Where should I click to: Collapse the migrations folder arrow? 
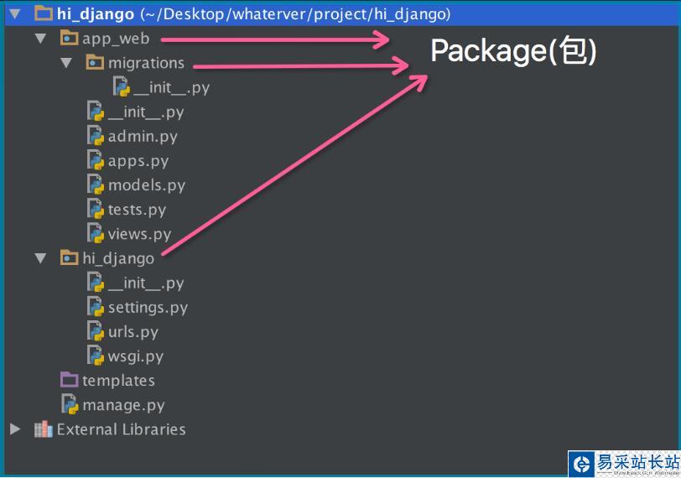point(66,63)
